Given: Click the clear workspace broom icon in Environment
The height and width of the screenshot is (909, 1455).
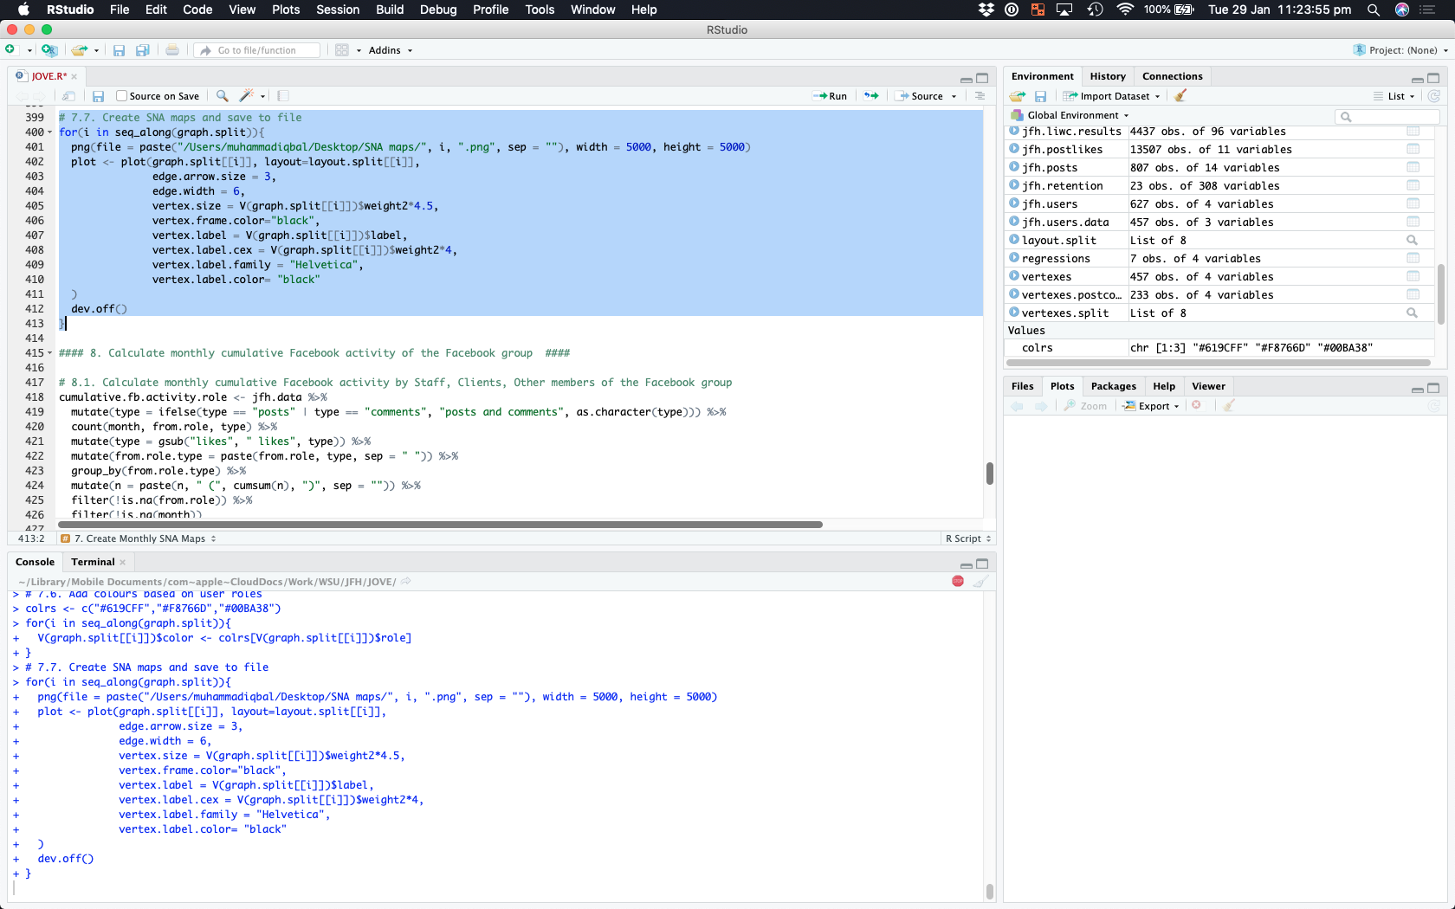Looking at the screenshot, I should tap(1180, 96).
